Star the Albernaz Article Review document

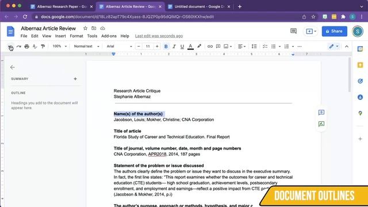pyautogui.click(x=85, y=28)
